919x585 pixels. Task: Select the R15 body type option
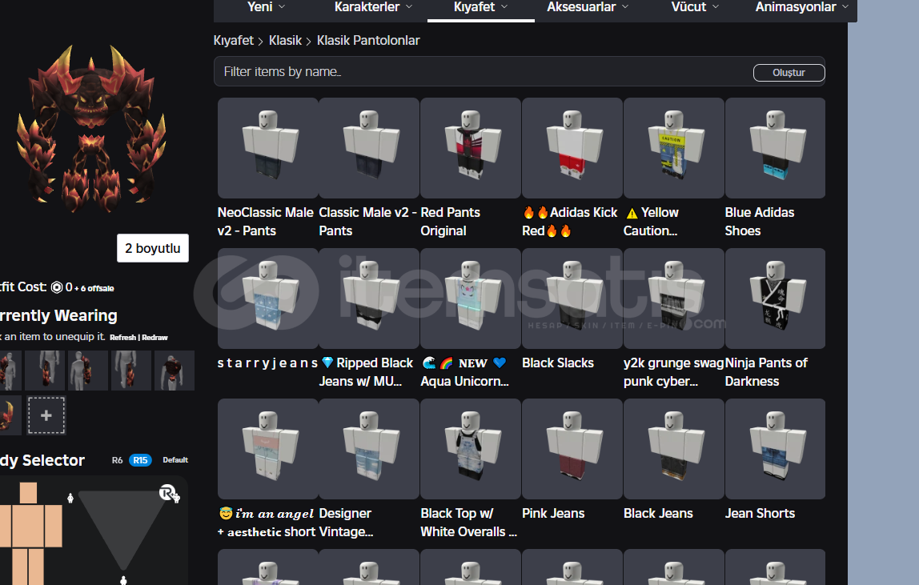pyautogui.click(x=140, y=460)
